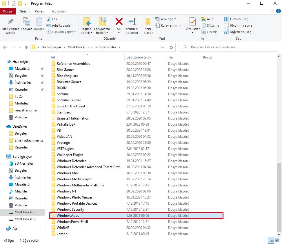Select the WindowsApps folder
This screenshot has width=282, height=244.
136,216
